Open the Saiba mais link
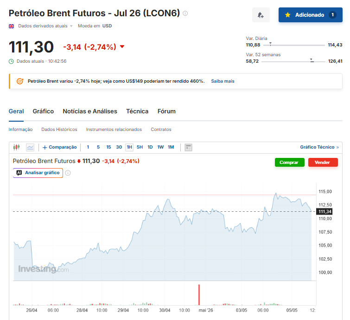The image size is (350, 320). [223, 81]
